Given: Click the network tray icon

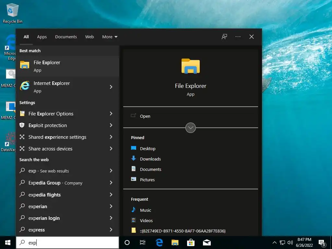Looking at the screenshot, I should click(x=282, y=243).
